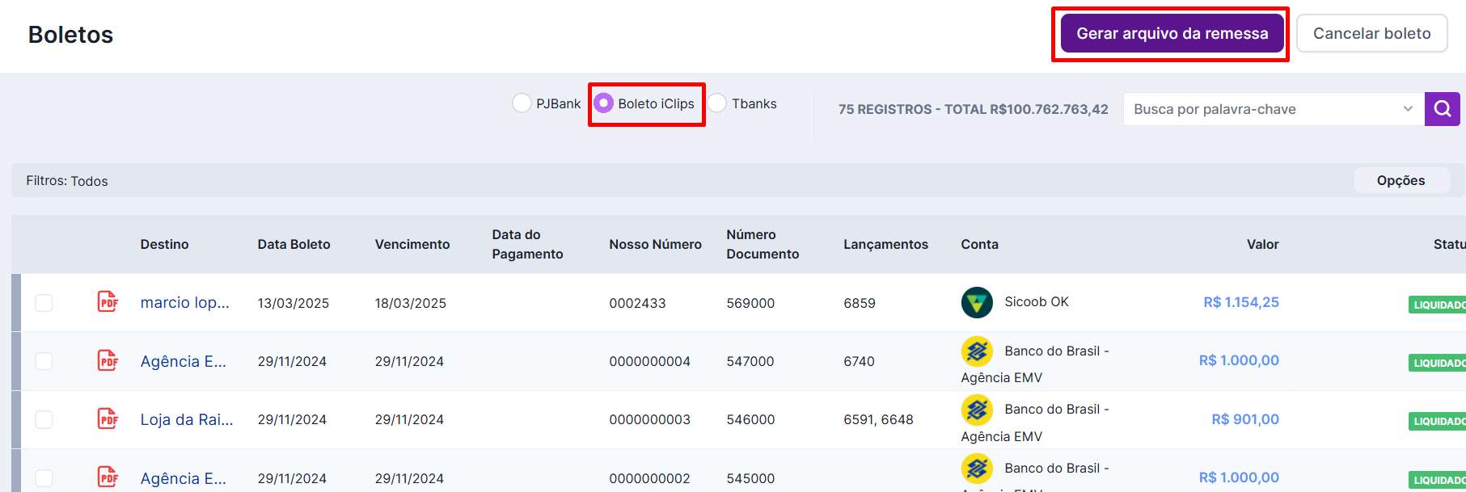Click Banco do Brasil logo in row 0000000003

(x=977, y=410)
